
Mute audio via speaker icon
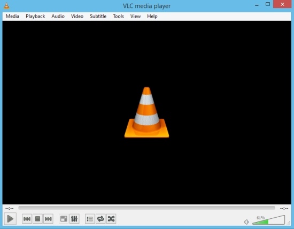[x=246, y=222]
